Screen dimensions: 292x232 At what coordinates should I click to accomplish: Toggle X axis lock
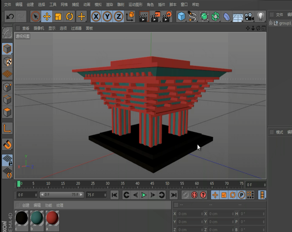point(96,17)
